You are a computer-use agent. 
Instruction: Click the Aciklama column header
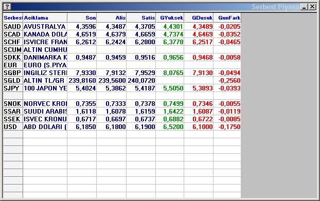click(45, 17)
